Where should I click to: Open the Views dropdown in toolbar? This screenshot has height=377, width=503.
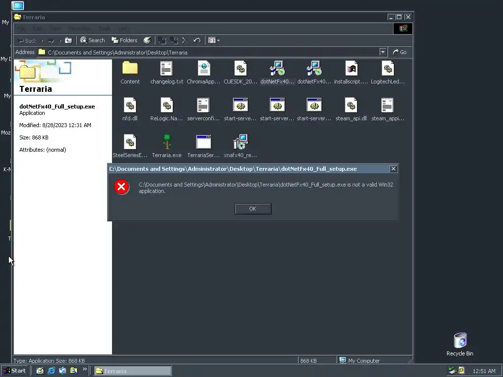coord(214,40)
